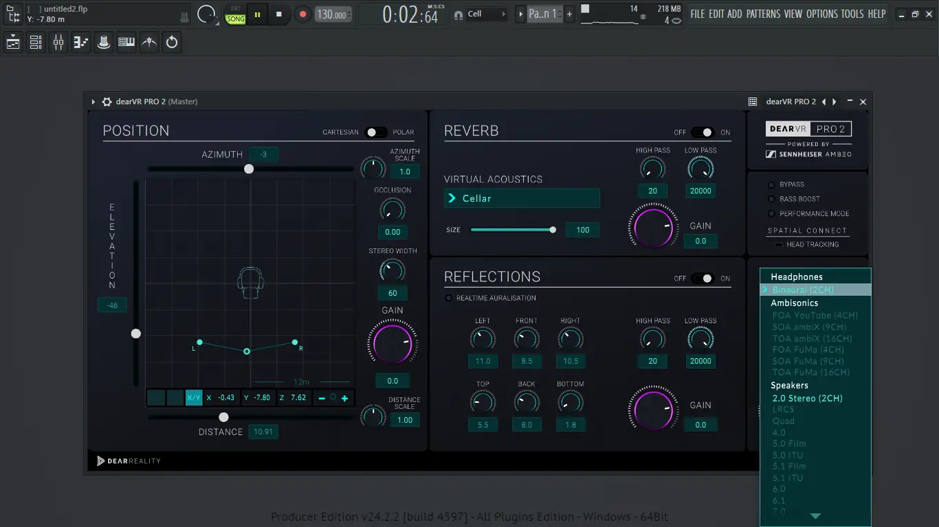Click the red record button
The width and height of the screenshot is (939, 527).
(x=302, y=14)
